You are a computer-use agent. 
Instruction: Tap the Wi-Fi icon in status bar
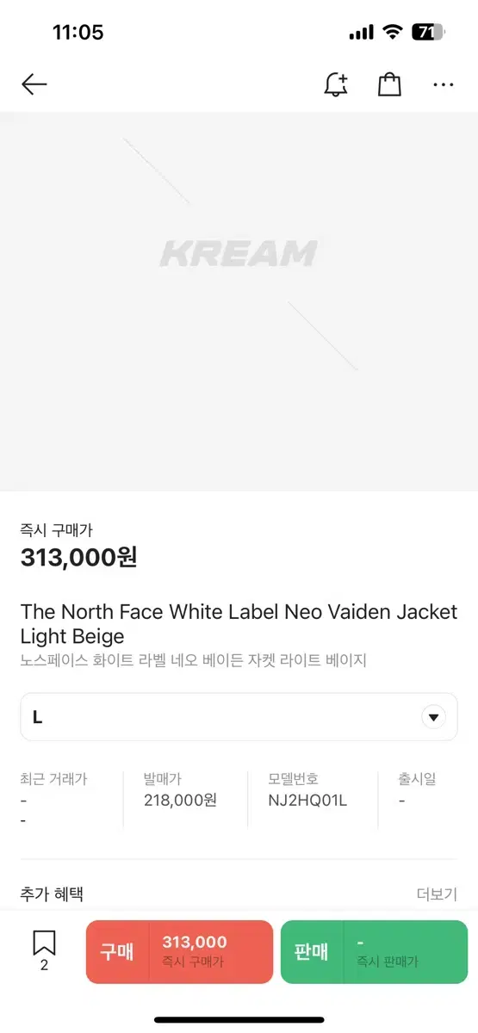coord(393,33)
